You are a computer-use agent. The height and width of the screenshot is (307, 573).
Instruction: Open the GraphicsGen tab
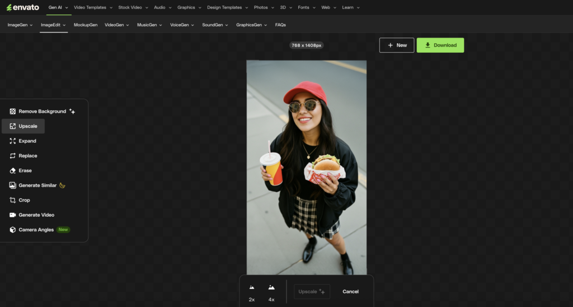(x=252, y=25)
